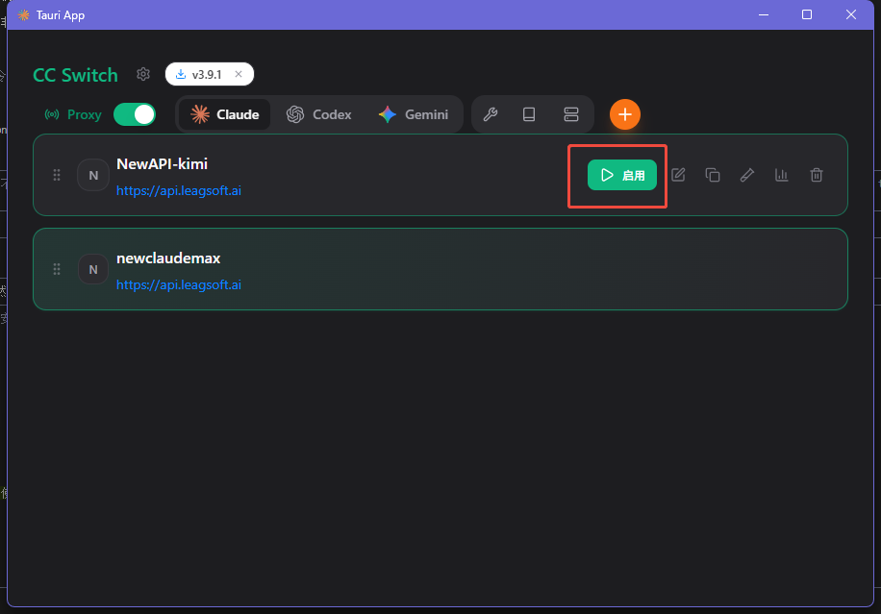The image size is (881, 614).
Task: Open the NewAPI-kimi api.leagsoft.ai link
Action: tap(179, 190)
